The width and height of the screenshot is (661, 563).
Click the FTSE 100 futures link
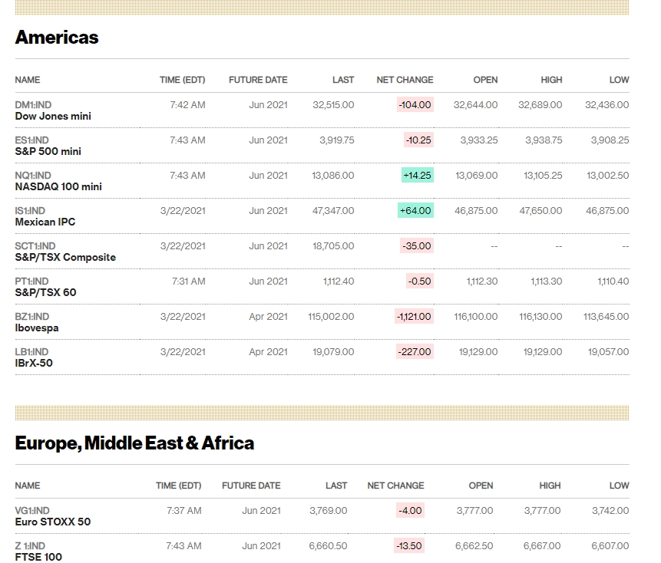(x=38, y=557)
